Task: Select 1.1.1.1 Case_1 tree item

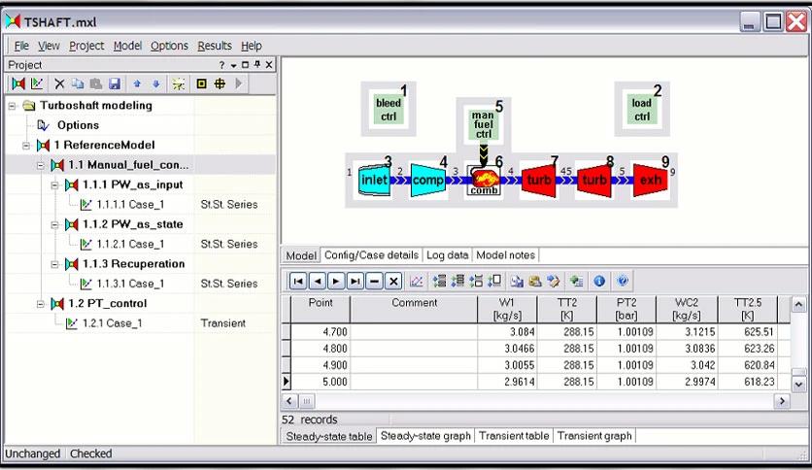Action: click(130, 205)
